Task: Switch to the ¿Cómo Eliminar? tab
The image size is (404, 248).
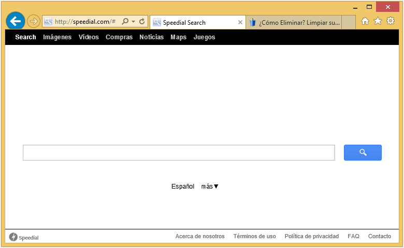Action: point(294,23)
